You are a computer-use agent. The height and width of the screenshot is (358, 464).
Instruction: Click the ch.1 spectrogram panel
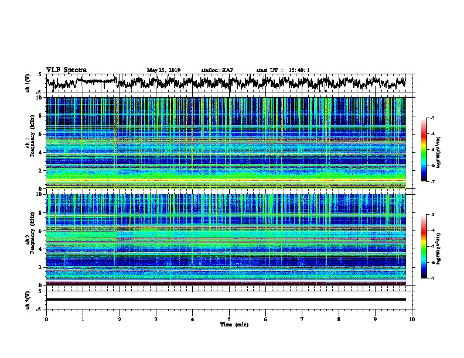click(x=226, y=143)
